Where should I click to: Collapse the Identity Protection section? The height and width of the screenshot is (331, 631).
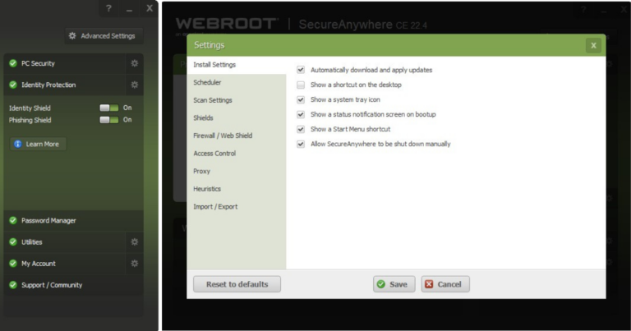[x=48, y=85]
